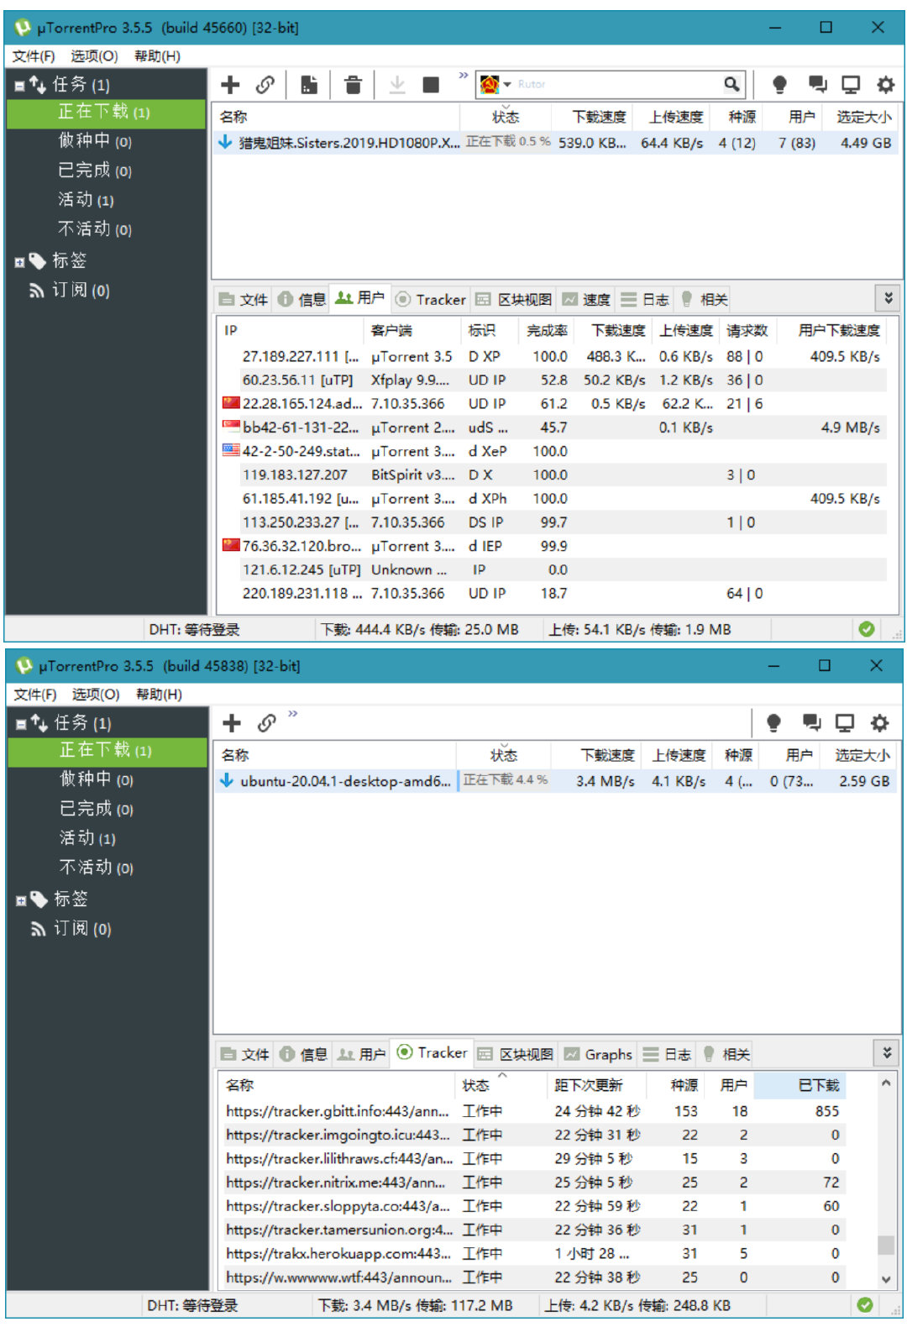This screenshot has width=907, height=1327.
Task: Collapse the 任务 (1) tree node in build 45660 sidebar
Action: click(19, 86)
